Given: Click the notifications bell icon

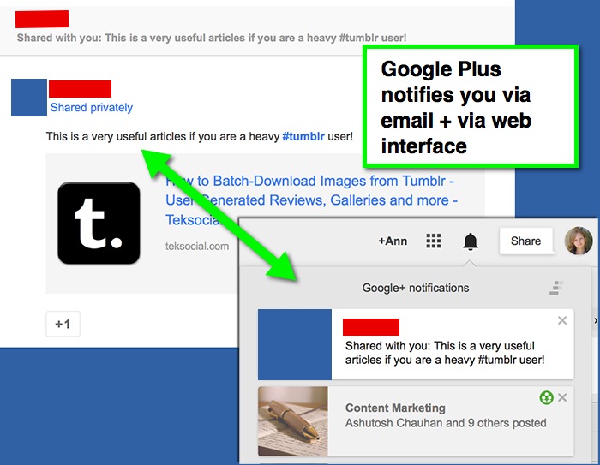Looking at the screenshot, I should pyautogui.click(x=471, y=241).
